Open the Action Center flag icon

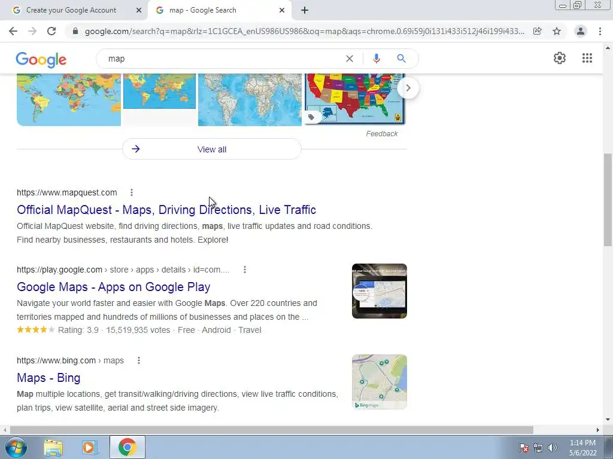[524, 448]
